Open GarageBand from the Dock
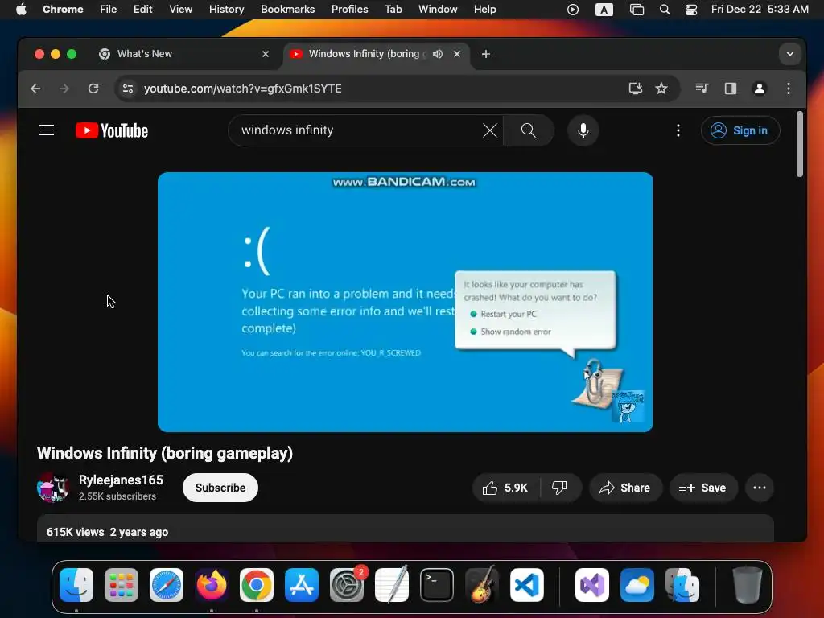 click(x=482, y=585)
